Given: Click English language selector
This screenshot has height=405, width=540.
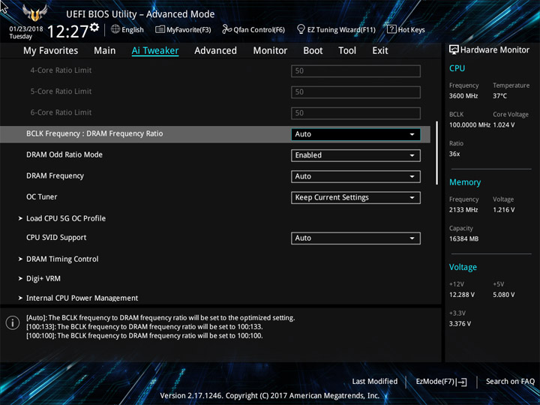Looking at the screenshot, I should pos(133,29).
